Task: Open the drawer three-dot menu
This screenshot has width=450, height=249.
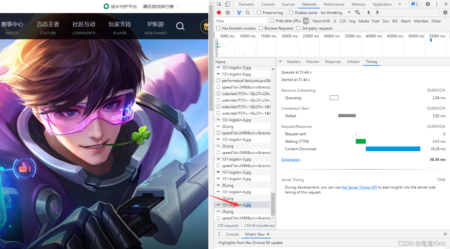Action: (x=219, y=234)
